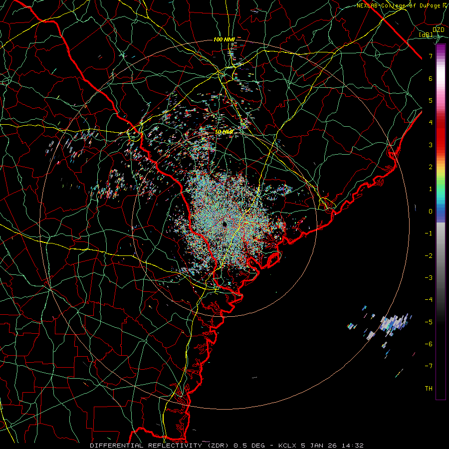Click the '[dB]' unit label
449x449 pixels.
[426, 35]
